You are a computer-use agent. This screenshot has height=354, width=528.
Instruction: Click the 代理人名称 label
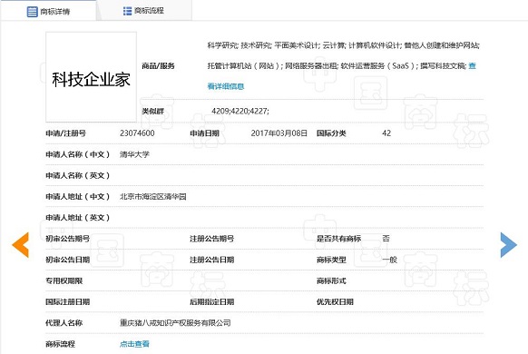point(64,323)
